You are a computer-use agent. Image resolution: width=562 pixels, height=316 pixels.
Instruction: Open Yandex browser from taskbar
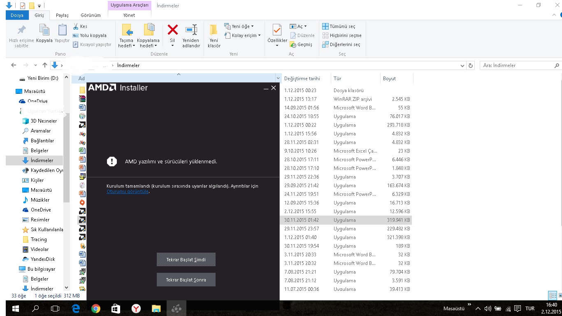136,308
